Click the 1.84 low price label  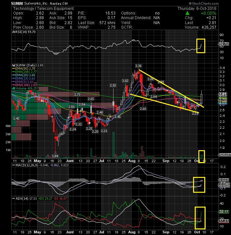tap(55, 156)
